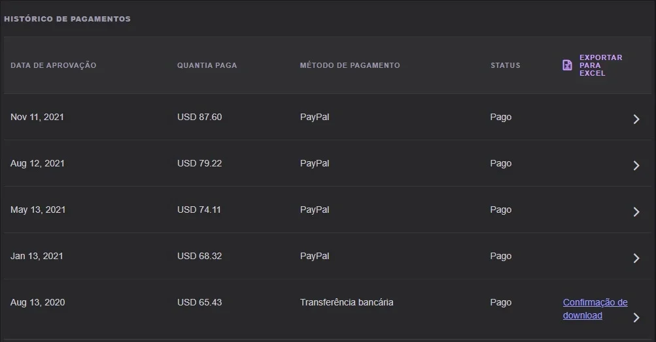Open details chevron for Jan 13, 2021 payment
This screenshot has width=656, height=342.
click(x=636, y=258)
